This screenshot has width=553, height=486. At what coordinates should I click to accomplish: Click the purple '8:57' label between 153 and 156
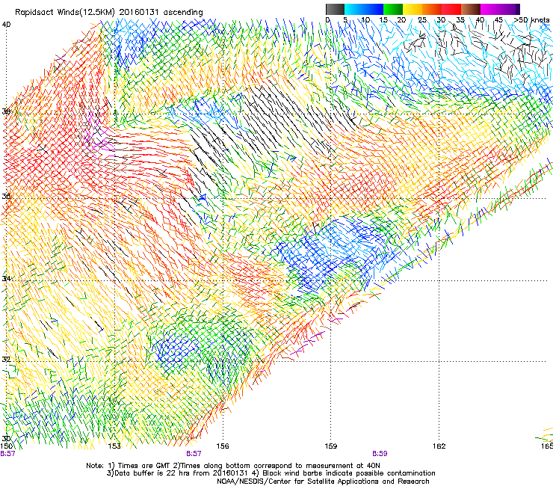(x=194, y=454)
